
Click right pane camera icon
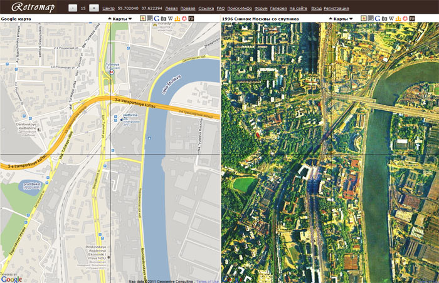pyautogui.click(x=384, y=18)
